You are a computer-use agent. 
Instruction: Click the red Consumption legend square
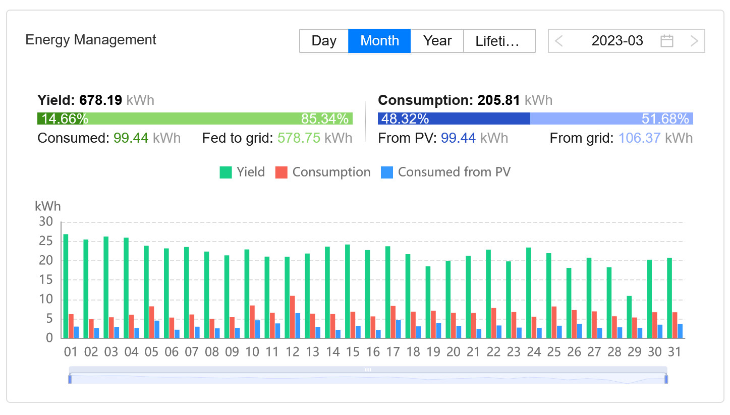(x=282, y=172)
